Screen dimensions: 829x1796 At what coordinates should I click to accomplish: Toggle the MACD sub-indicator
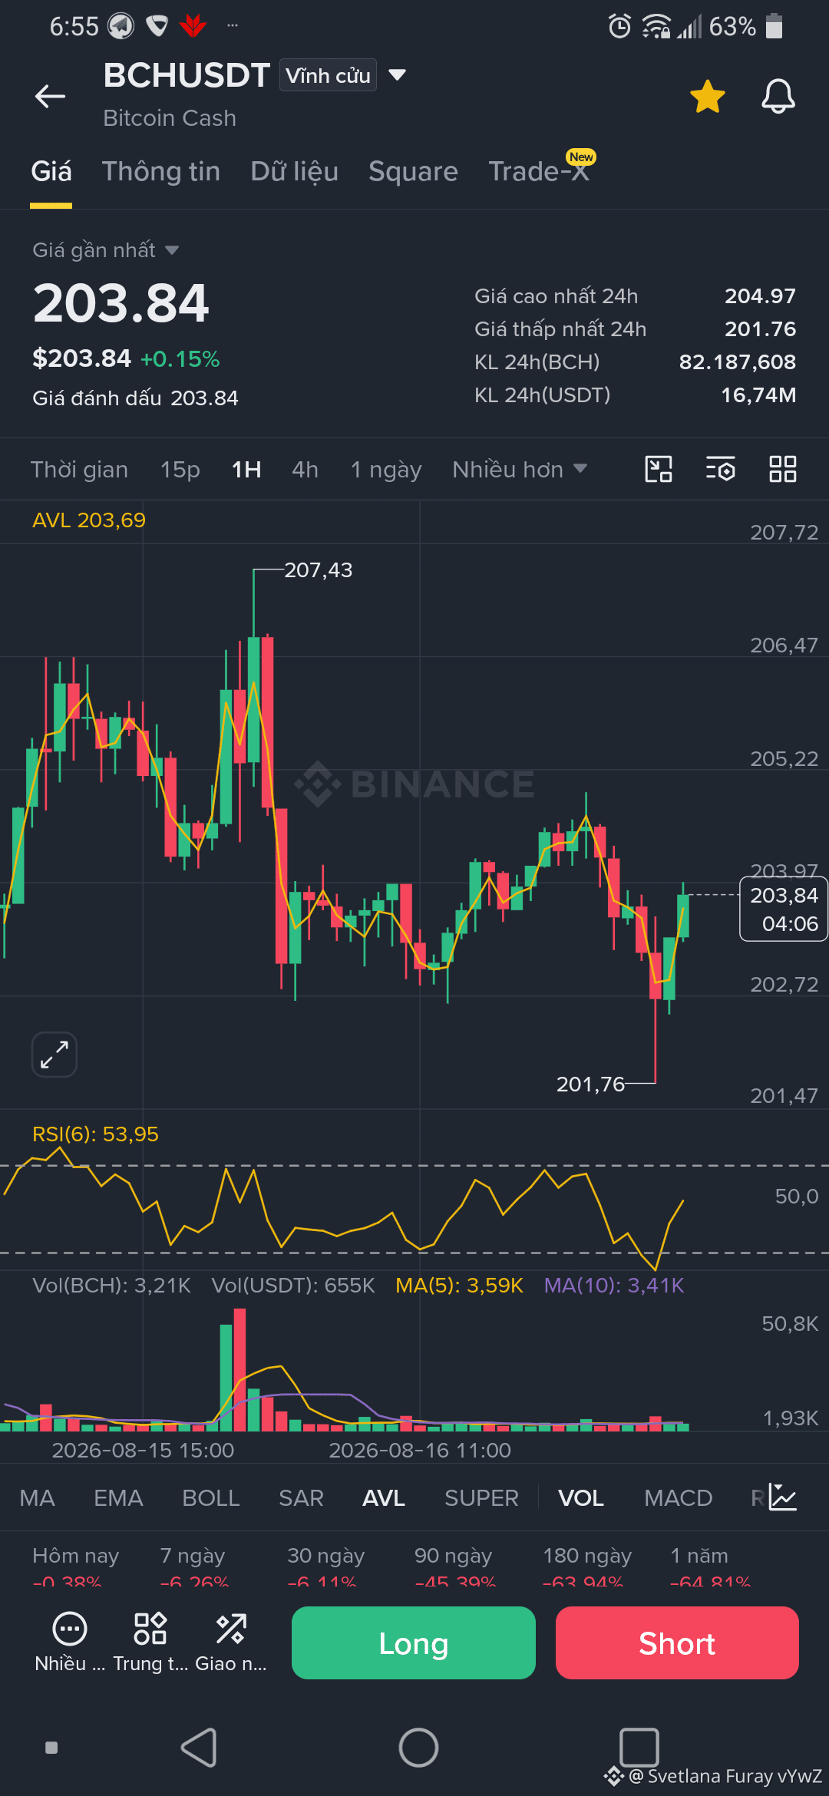tap(679, 1498)
